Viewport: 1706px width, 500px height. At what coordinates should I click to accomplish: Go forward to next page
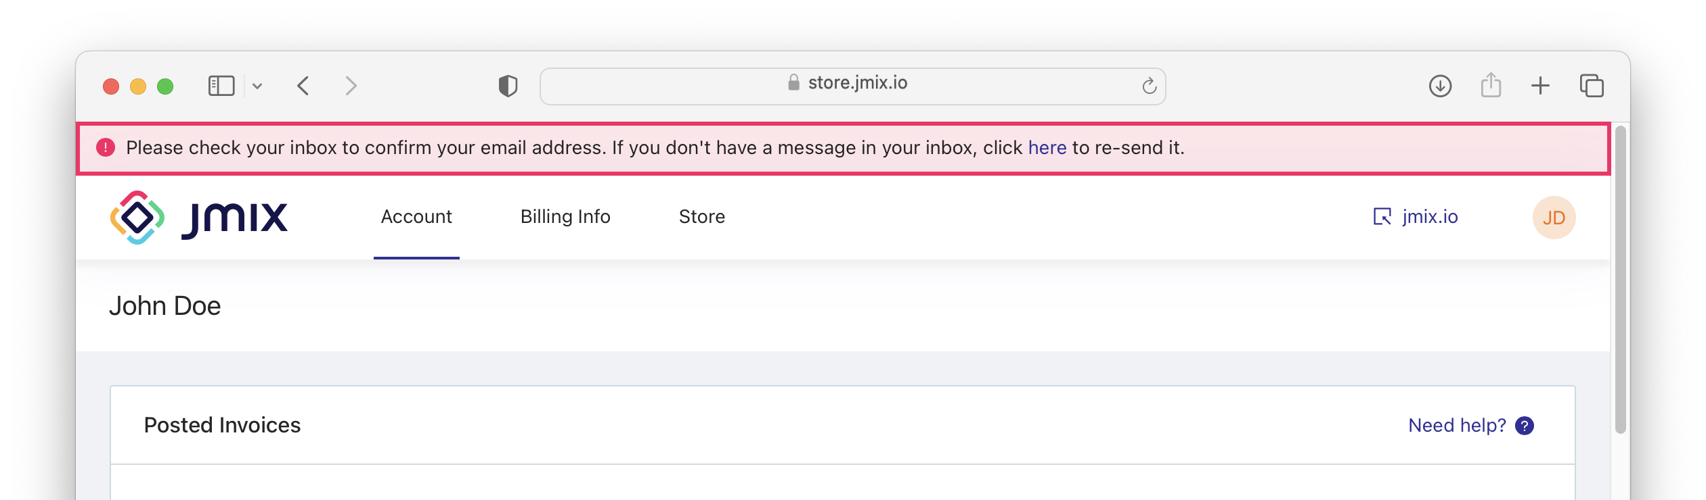[351, 86]
